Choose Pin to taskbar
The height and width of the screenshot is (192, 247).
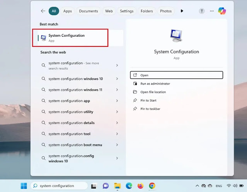[176, 109]
